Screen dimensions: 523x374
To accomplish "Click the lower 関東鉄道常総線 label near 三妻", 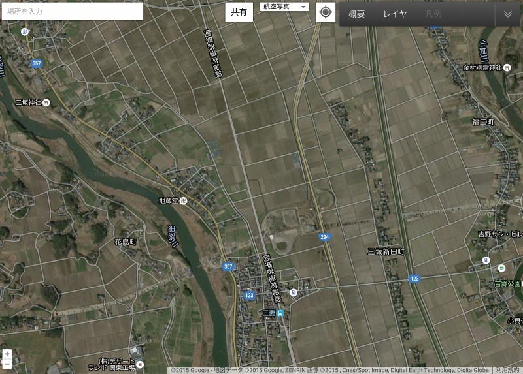I will coord(272,279).
